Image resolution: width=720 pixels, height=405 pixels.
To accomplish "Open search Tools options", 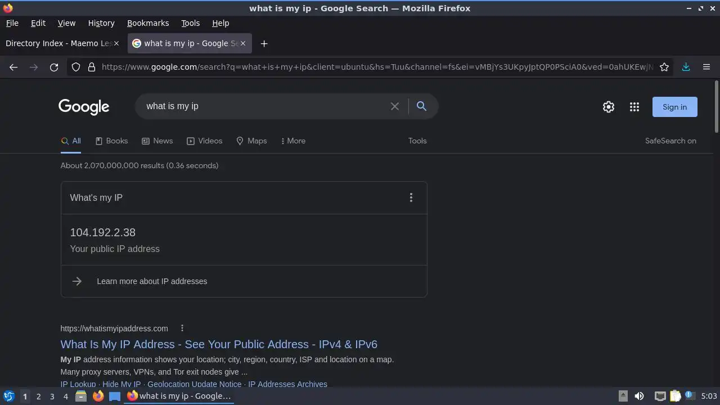I will [417, 141].
